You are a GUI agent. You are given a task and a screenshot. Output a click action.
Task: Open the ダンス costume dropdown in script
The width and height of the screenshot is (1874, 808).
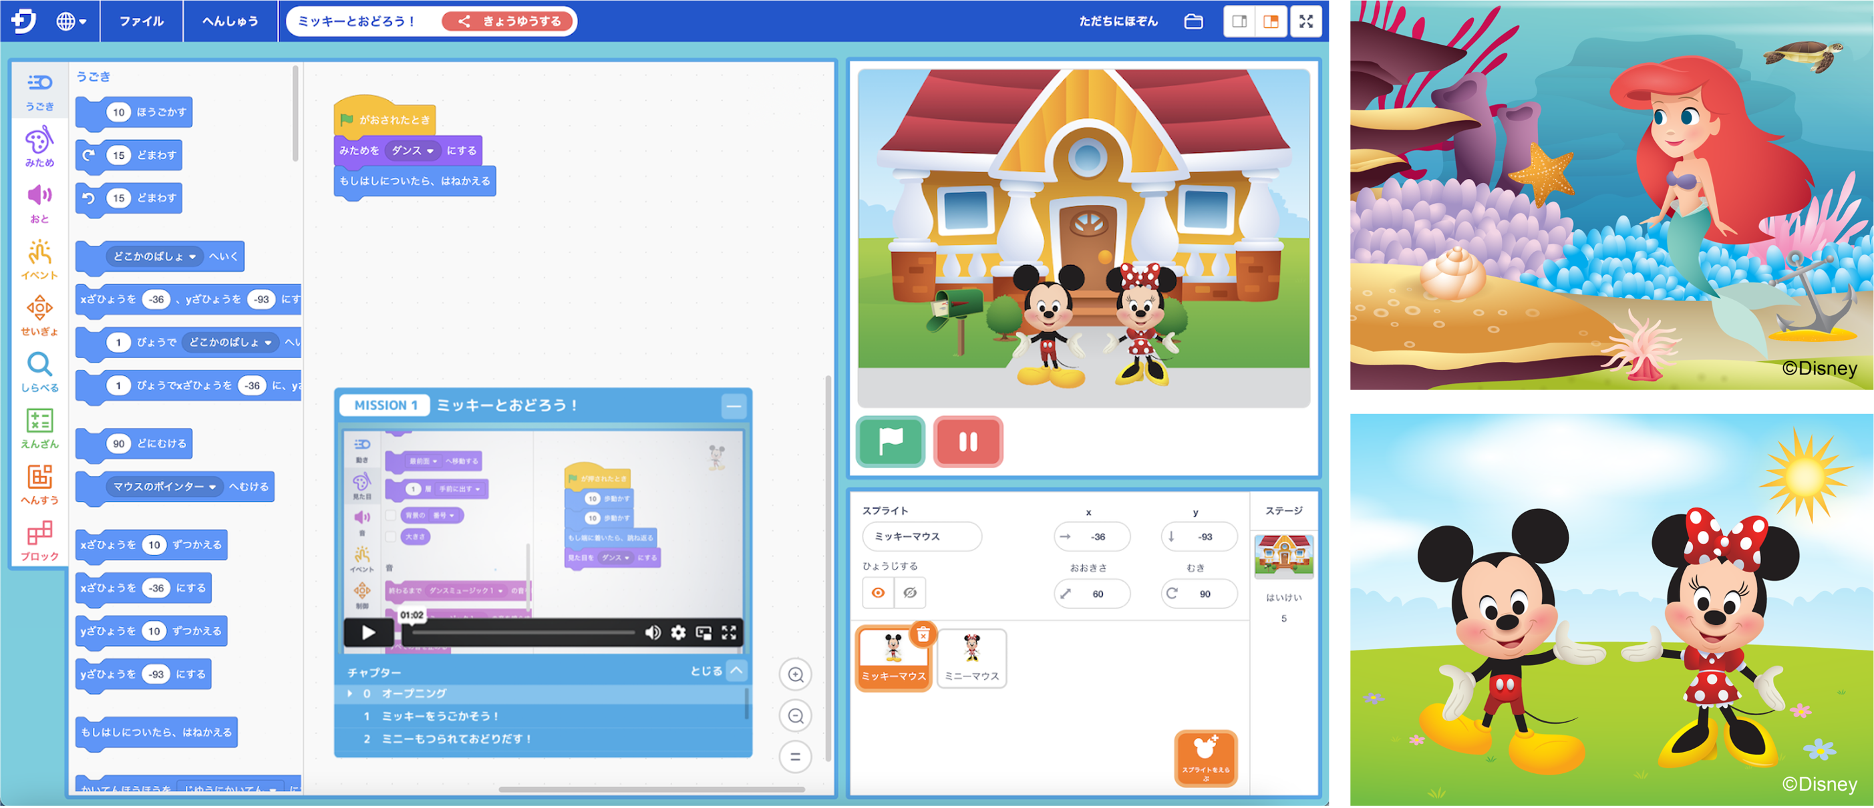click(412, 150)
